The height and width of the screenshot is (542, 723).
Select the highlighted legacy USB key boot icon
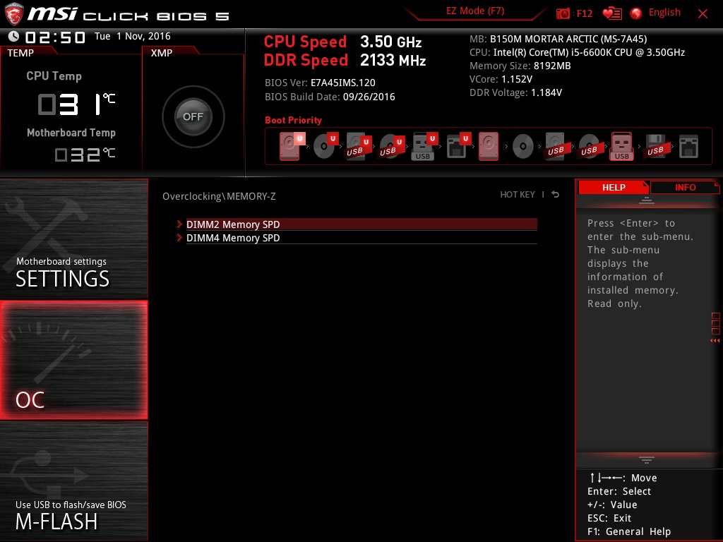621,146
